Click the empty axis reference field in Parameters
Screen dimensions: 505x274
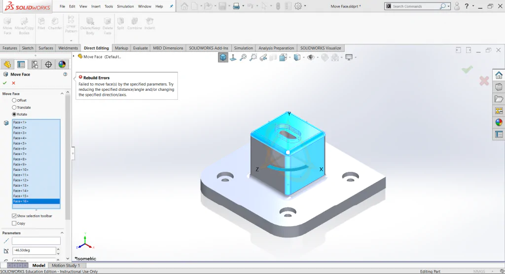click(36, 241)
